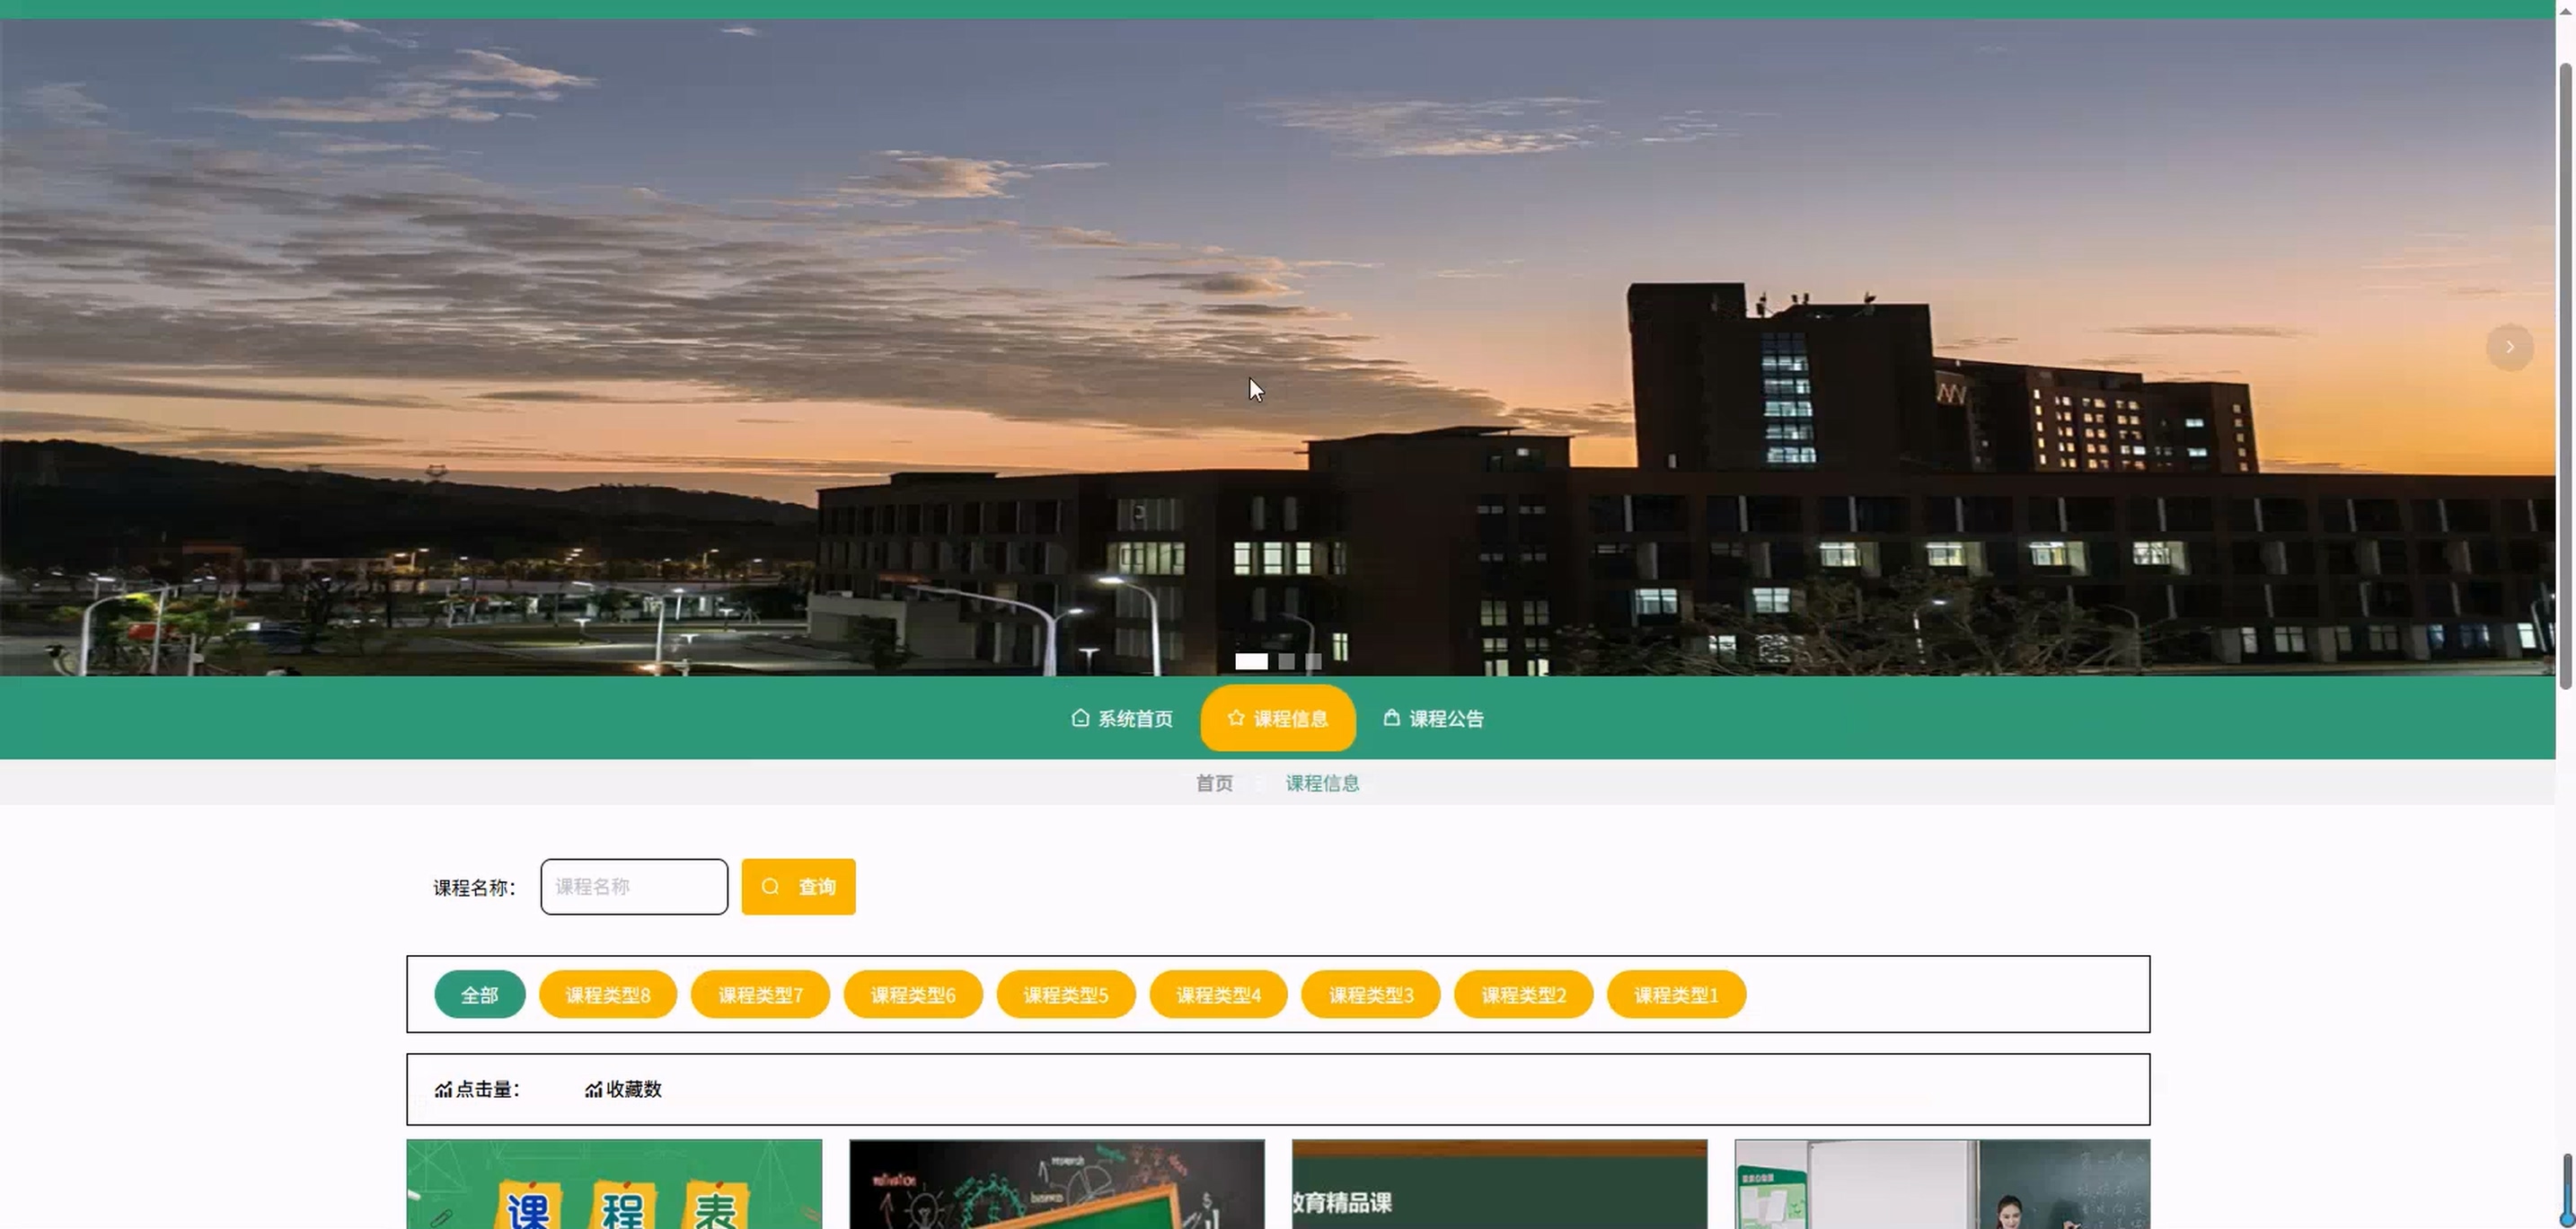Image resolution: width=2576 pixels, height=1229 pixels.
Task: Click the 首页 breadcrumb link
Action: [1214, 783]
